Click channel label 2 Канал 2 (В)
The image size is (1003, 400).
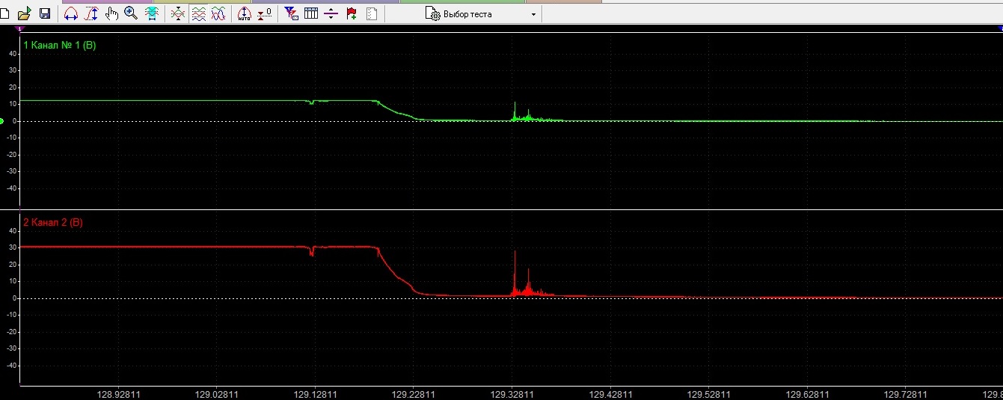[x=53, y=222]
